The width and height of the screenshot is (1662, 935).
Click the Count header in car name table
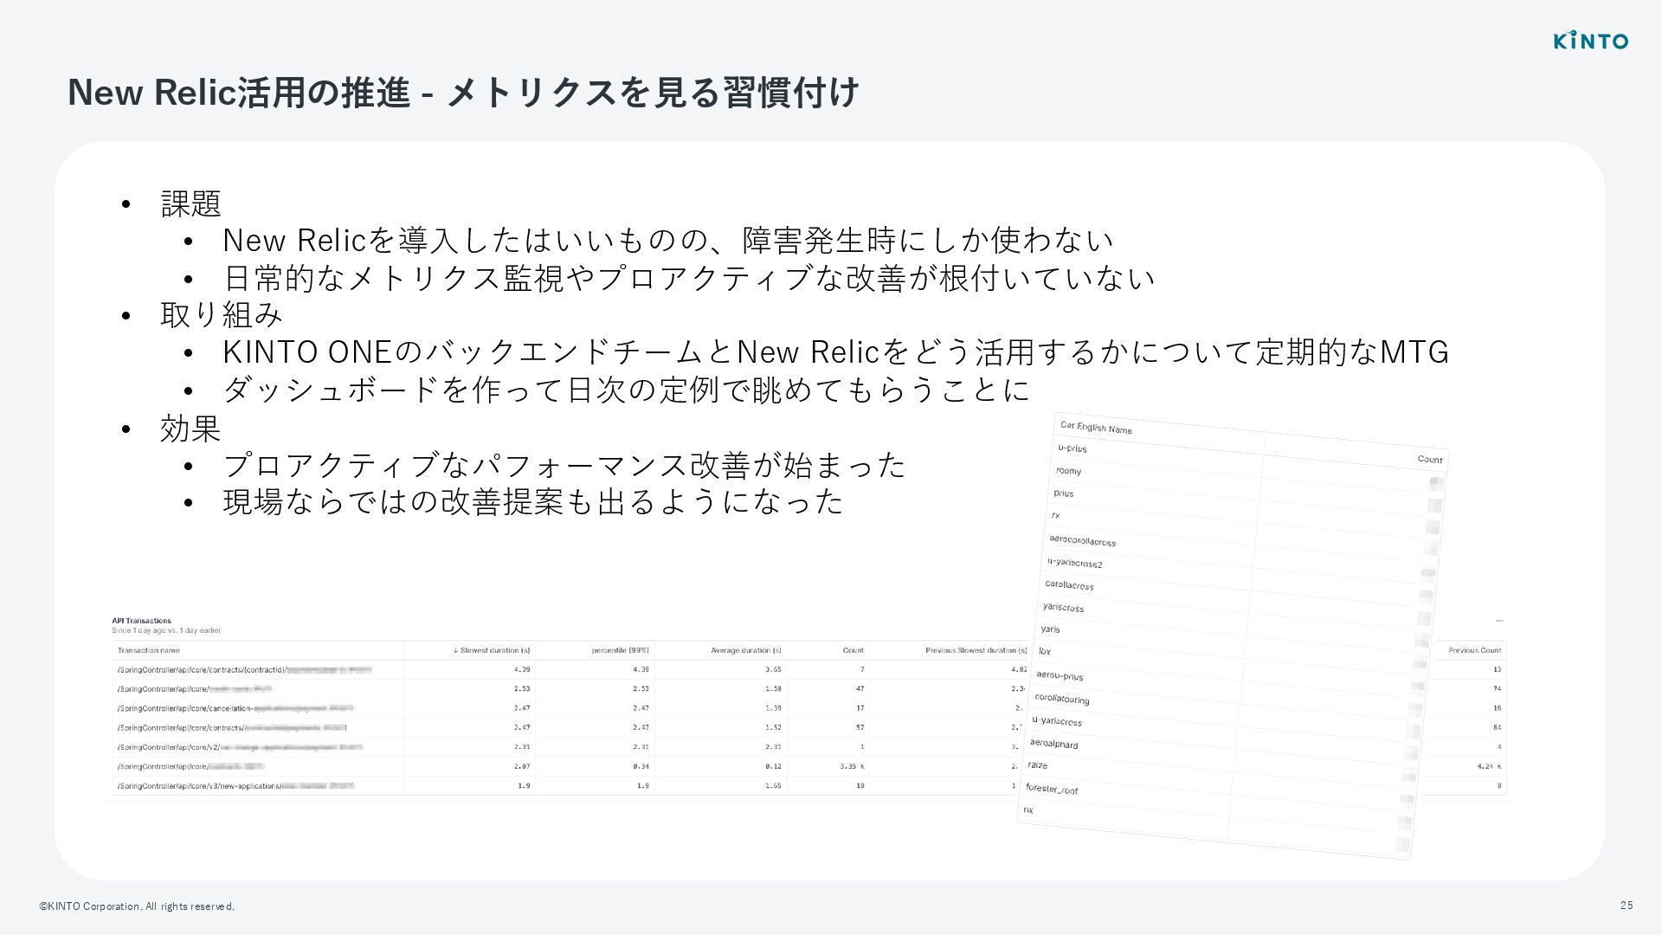click(1430, 459)
